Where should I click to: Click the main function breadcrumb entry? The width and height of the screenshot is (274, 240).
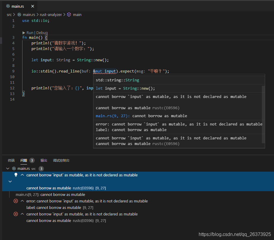[x=77, y=15]
